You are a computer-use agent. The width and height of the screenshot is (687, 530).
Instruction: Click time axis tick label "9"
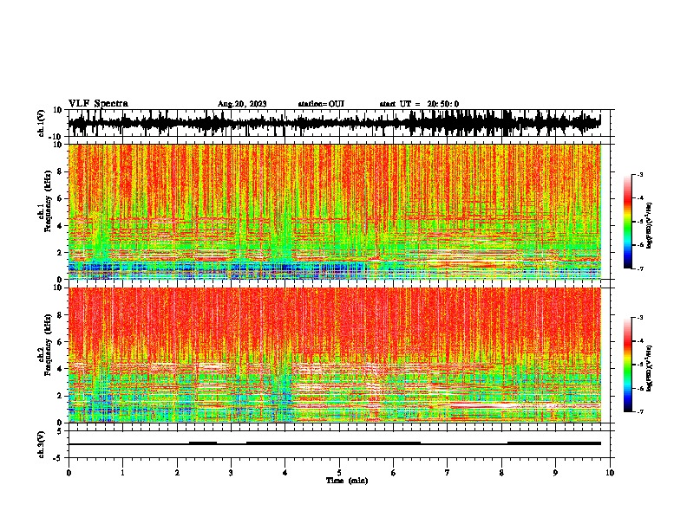coord(555,473)
